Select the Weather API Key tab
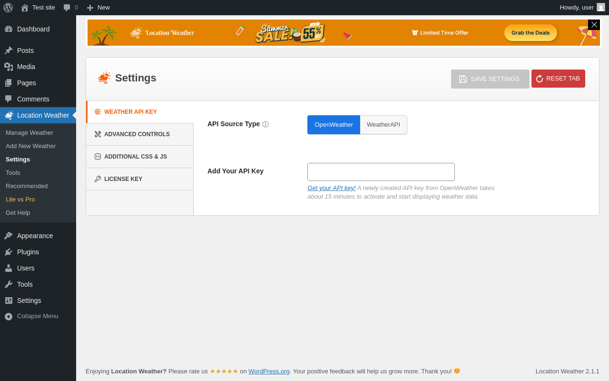The image size is (609, 381). 140,112
